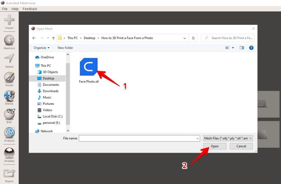Click the Export icon
The height and width of the screenshot is (184, 281).
[9, 173]
